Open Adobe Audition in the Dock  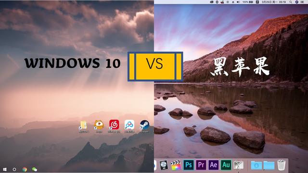tap(226, 165)
